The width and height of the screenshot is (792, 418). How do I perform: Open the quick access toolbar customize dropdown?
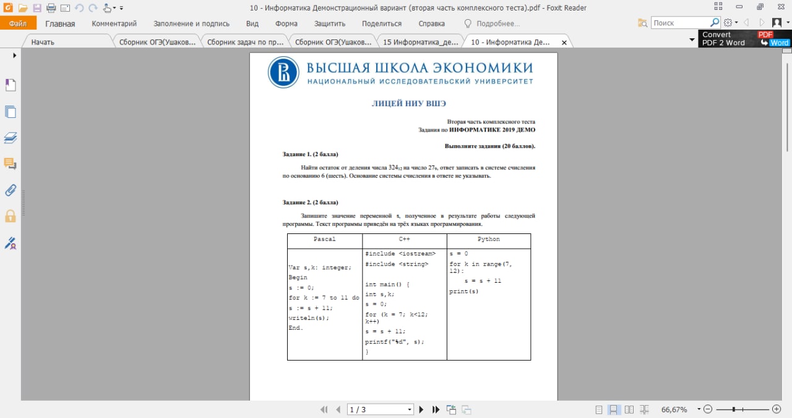(122, 8)
